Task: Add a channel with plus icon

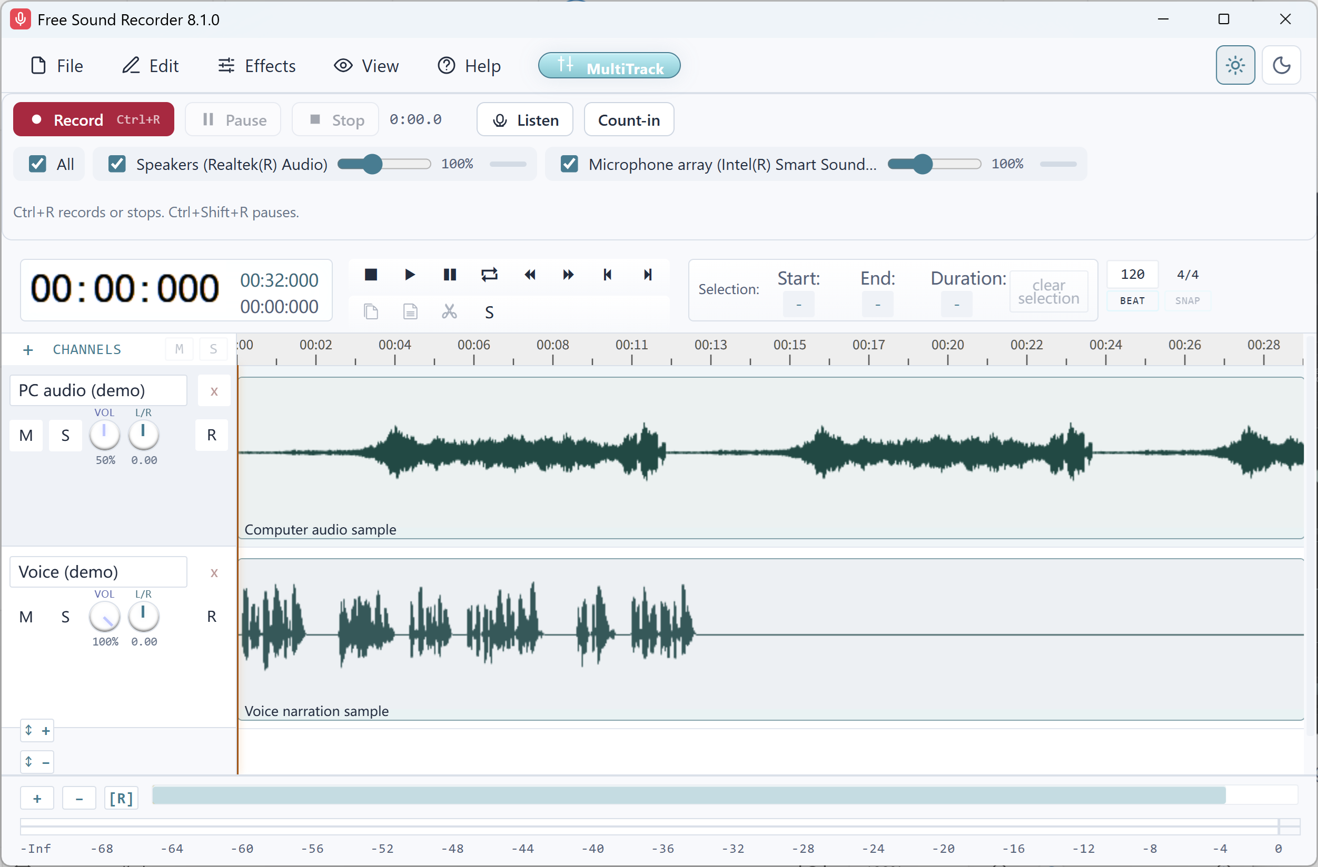Action: click(28, 350)
